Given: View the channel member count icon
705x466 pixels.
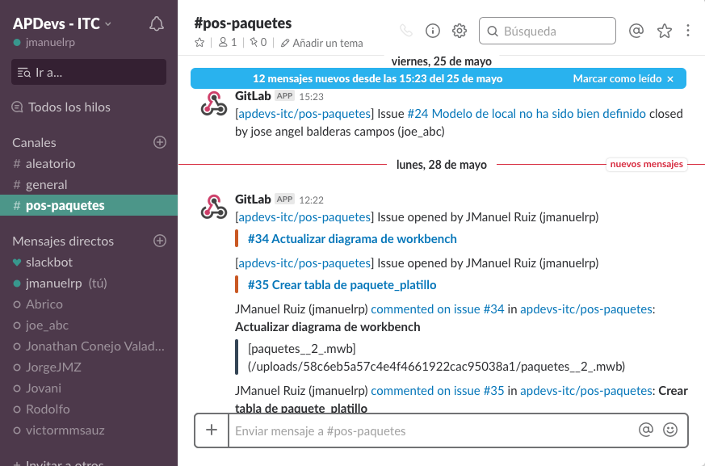Looking at the screenshot, I should 228,42.
